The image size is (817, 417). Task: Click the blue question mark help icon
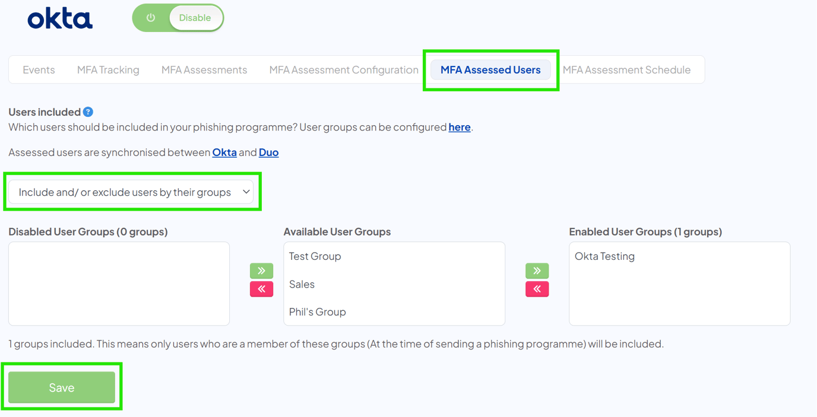(88, 112)
